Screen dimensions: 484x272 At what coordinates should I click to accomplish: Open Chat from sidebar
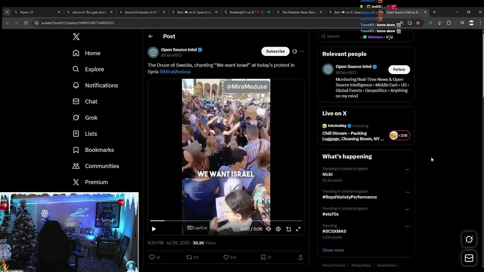(x=85, y=102)
